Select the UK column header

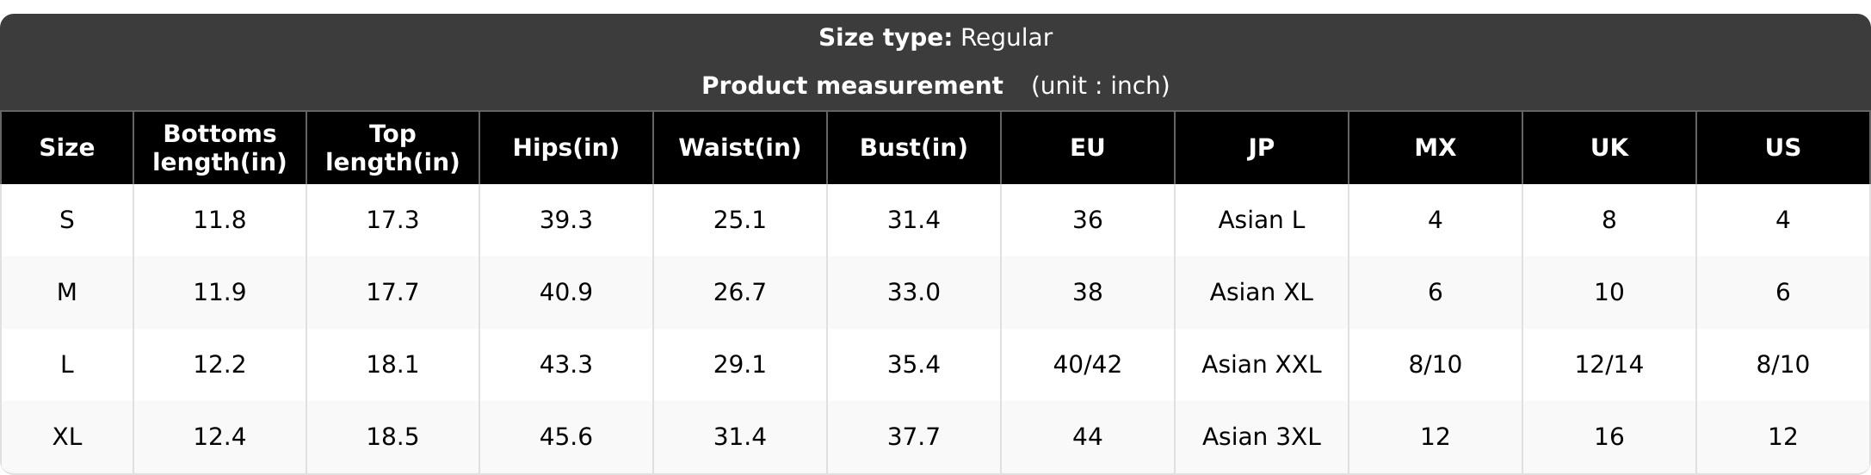tap(1609, 148)
